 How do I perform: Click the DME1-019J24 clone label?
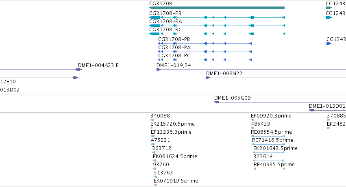tap(174, 65)
